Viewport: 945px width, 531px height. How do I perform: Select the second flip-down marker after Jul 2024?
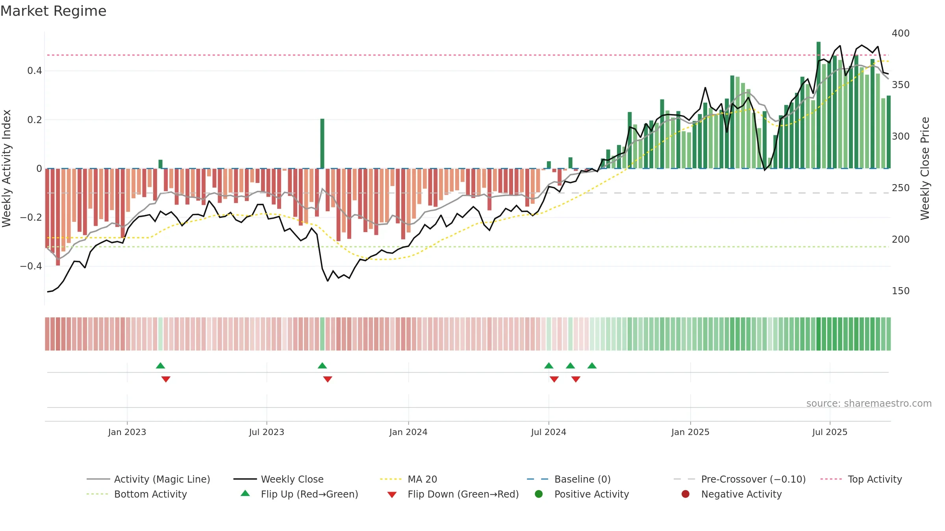pos(576,379)
